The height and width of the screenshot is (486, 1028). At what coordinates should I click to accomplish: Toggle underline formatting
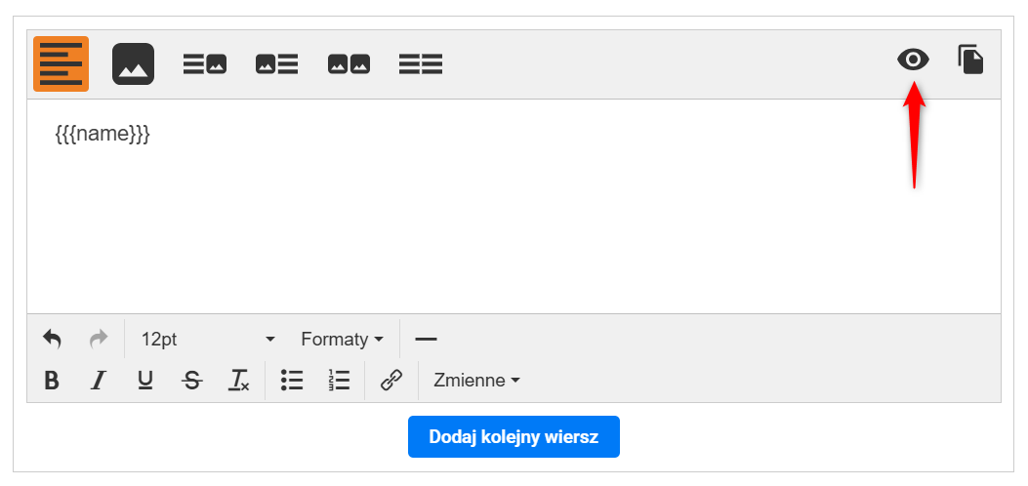click(x=144, y=381)
